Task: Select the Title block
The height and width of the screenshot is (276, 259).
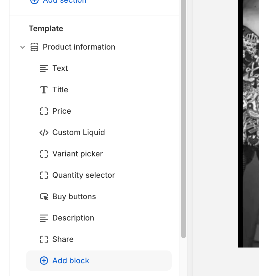Action: 60,90
